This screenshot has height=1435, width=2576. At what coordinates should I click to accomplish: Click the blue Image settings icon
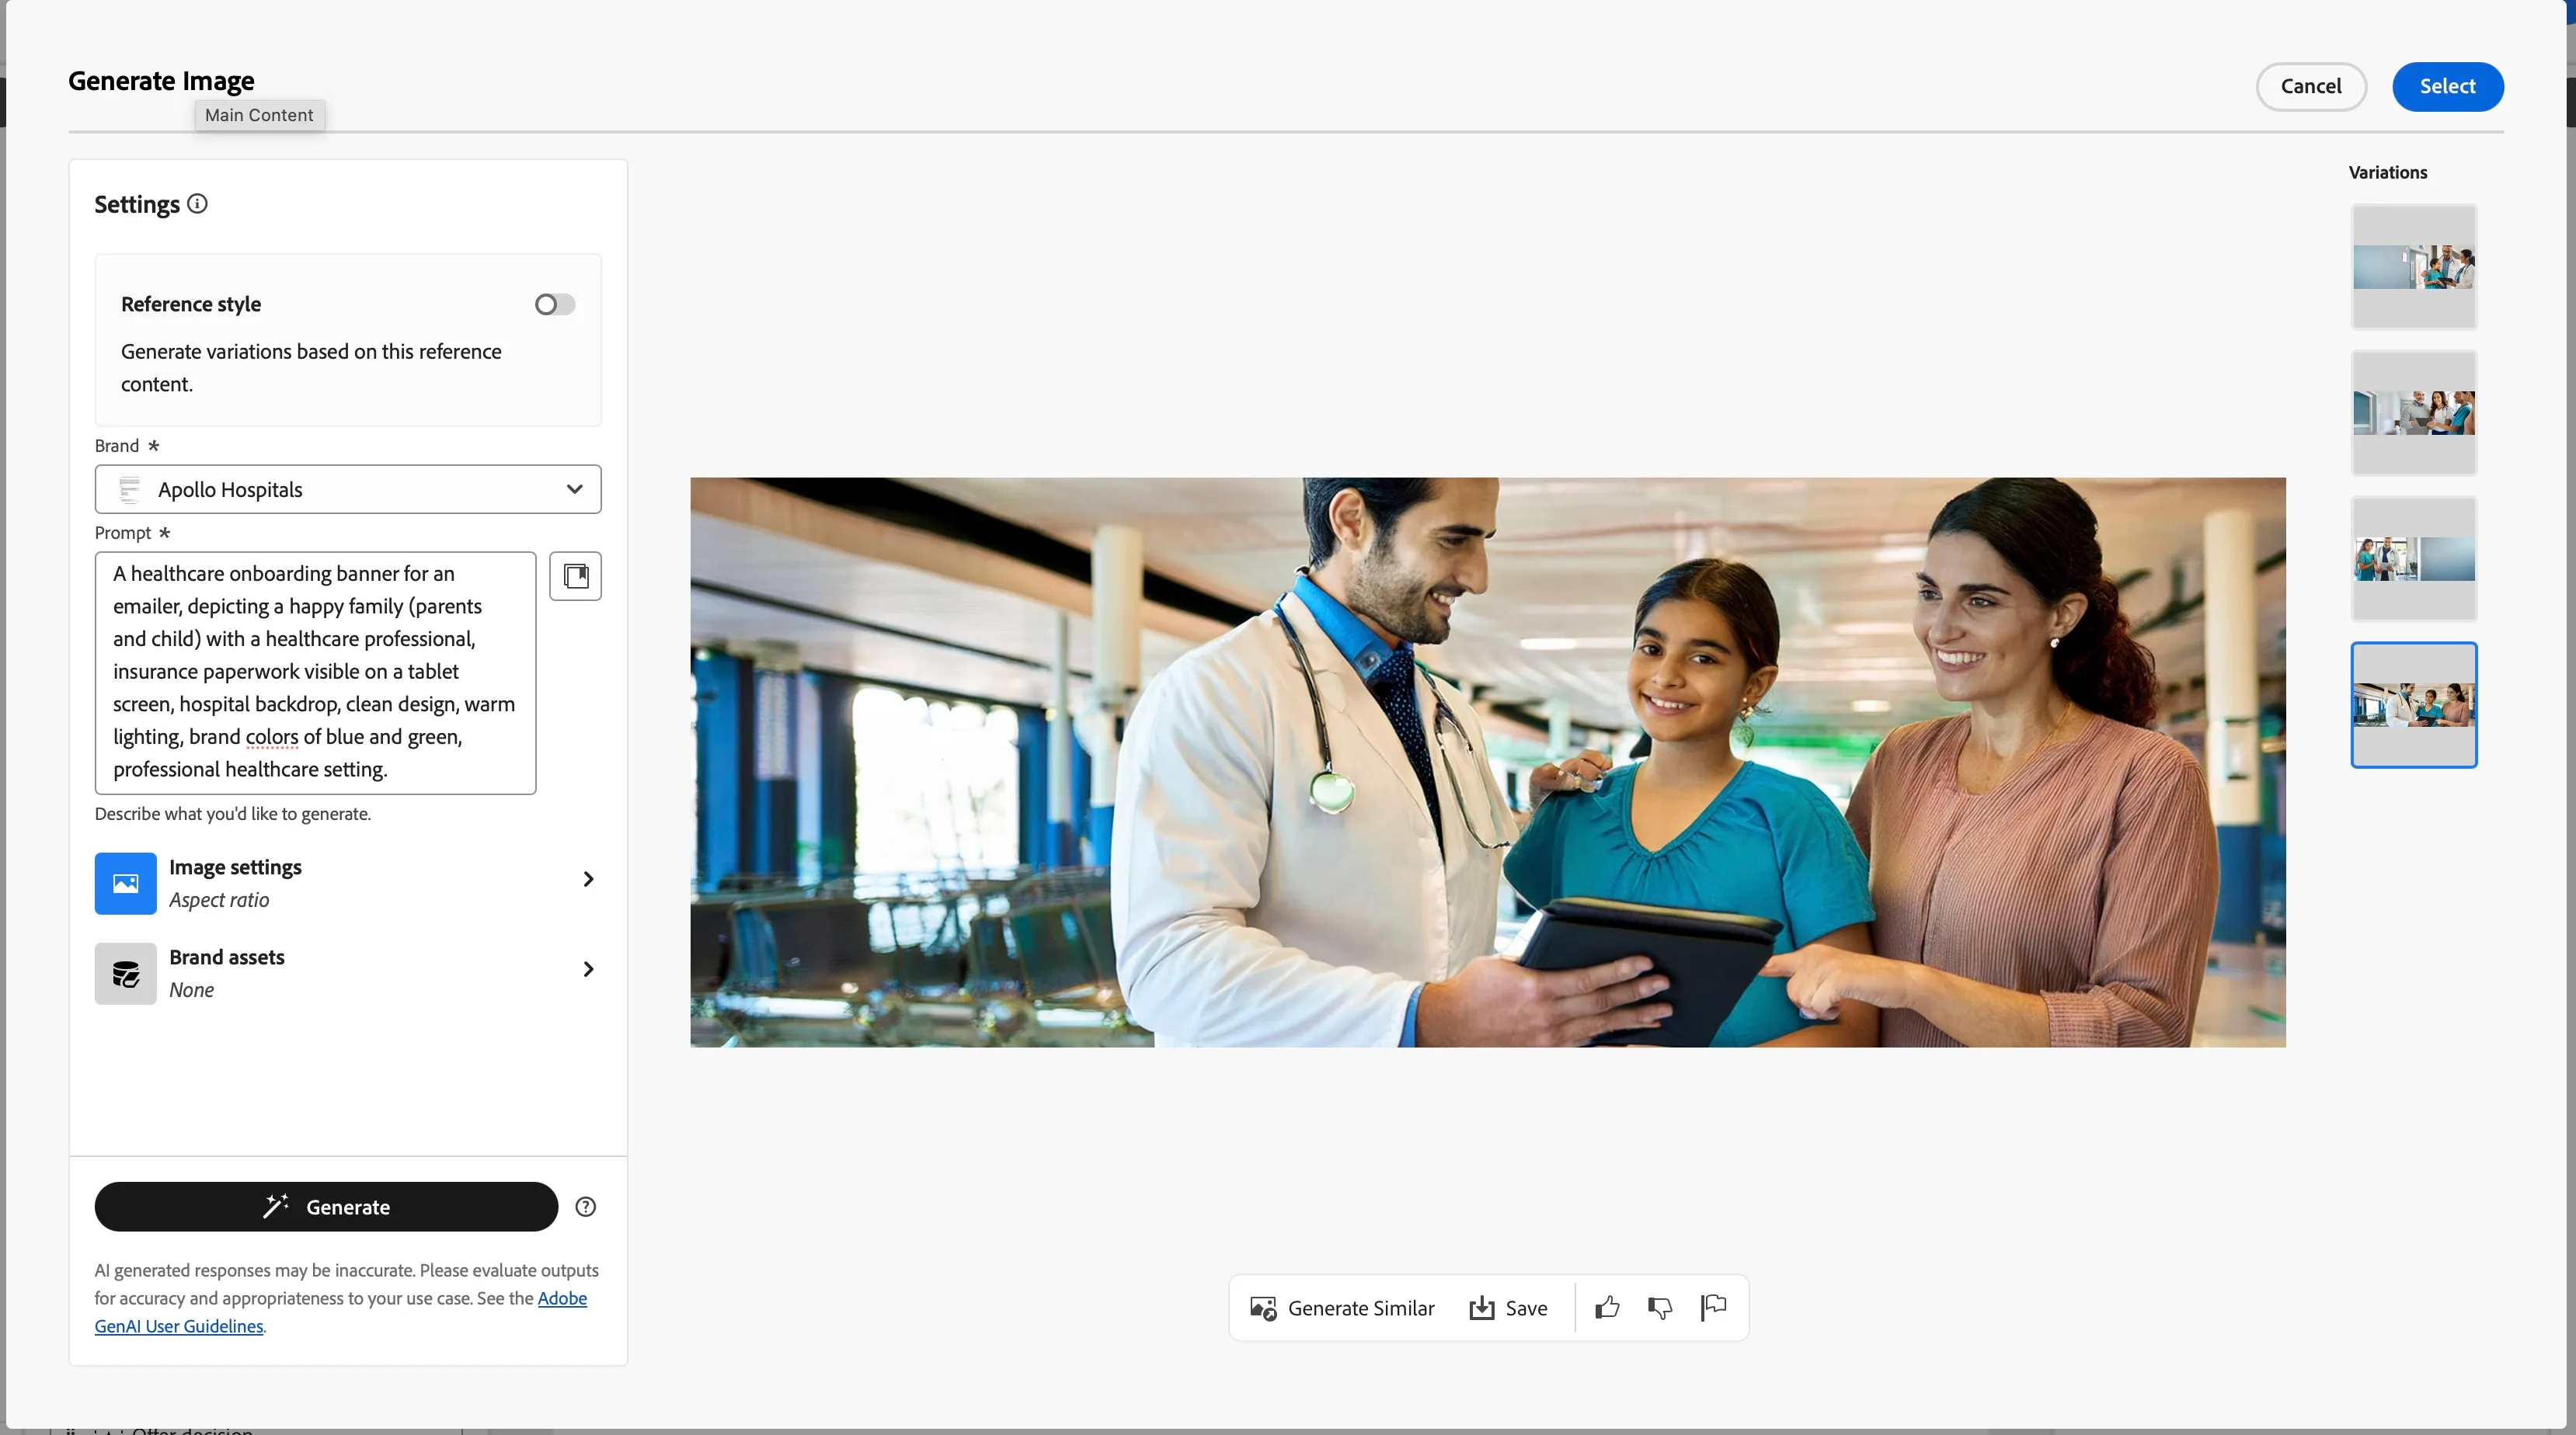pos(126,884)
